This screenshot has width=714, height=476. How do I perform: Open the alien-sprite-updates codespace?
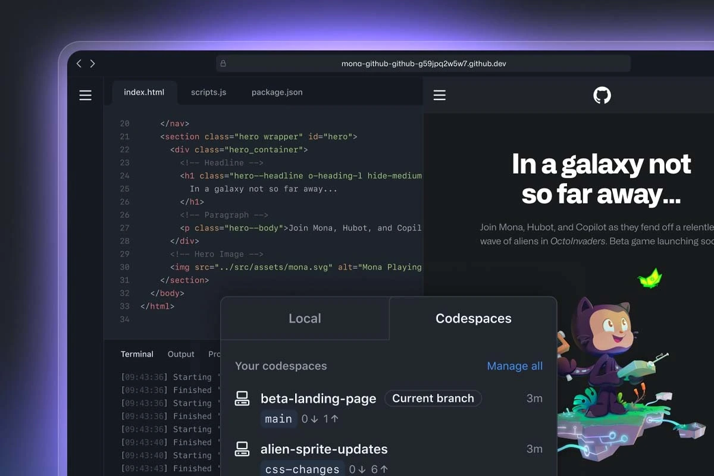tap(324, 449)
